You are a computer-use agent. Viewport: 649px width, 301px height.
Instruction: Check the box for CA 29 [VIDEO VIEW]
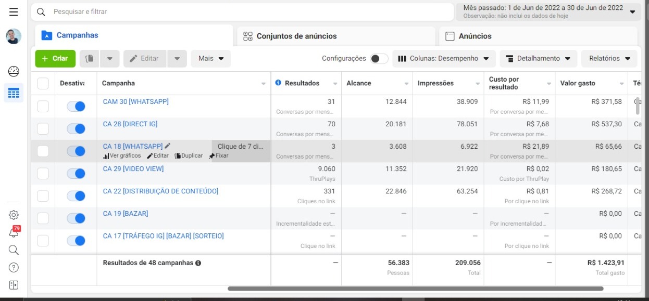[x=43, y=173]
